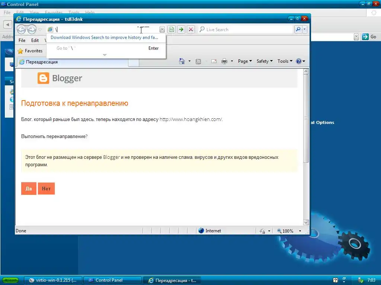Click the safely remove hardware tray icon
The image size is (381, 285).
pos(361,281)
